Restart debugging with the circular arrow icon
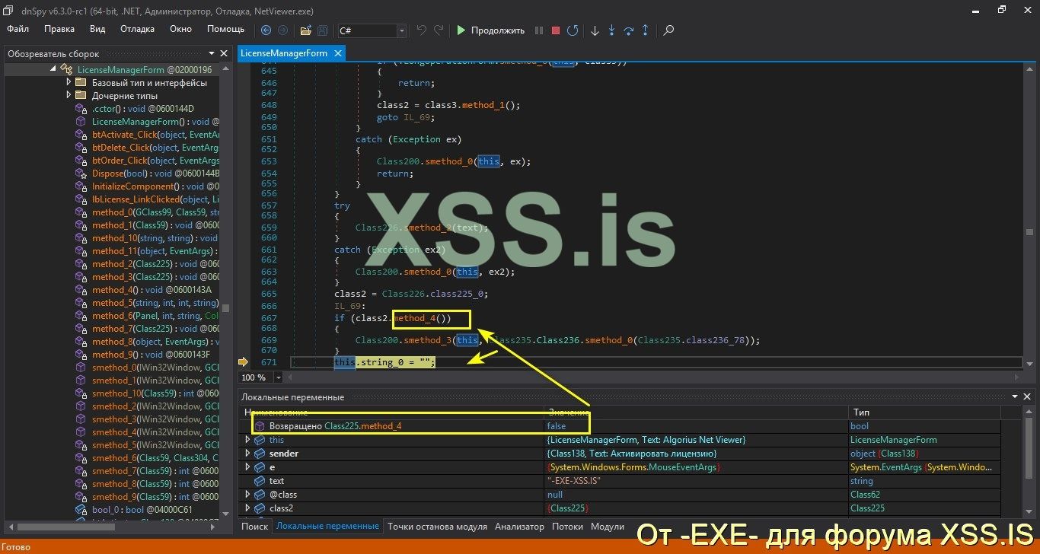Screen dimensions: 1040x554 573,30
